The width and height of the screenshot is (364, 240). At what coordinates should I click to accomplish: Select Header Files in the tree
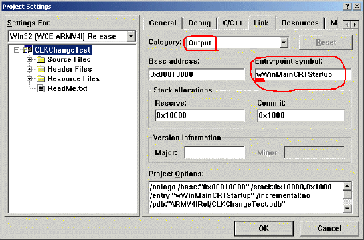pyautogui.click(x=70, y=69)
